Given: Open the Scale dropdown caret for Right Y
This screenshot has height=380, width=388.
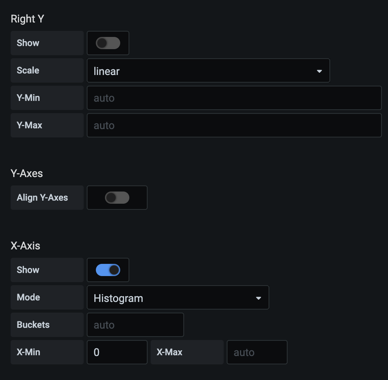Looking at the screenshot, I should click(x=319, y=70).
